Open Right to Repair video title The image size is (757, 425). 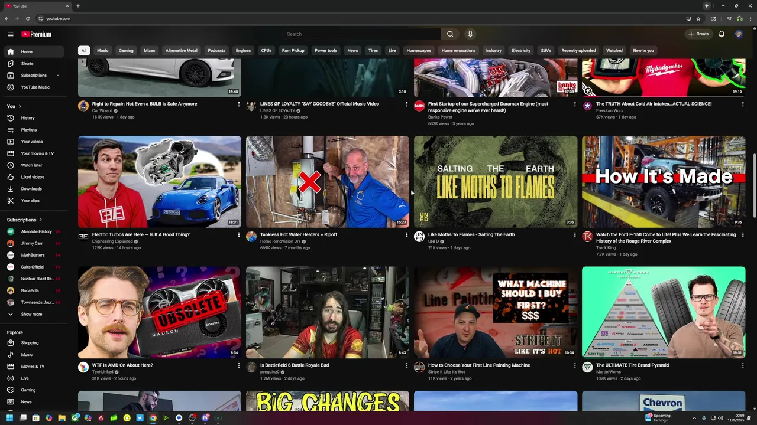click(144, 104)
